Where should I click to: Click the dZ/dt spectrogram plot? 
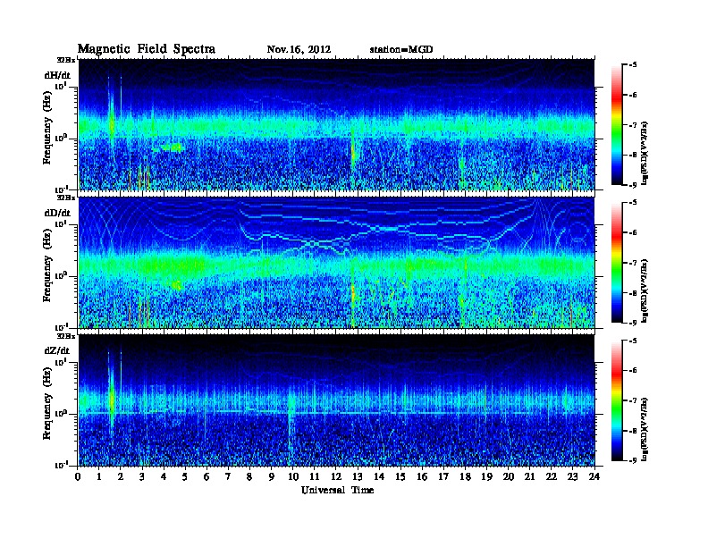point(336,400)
